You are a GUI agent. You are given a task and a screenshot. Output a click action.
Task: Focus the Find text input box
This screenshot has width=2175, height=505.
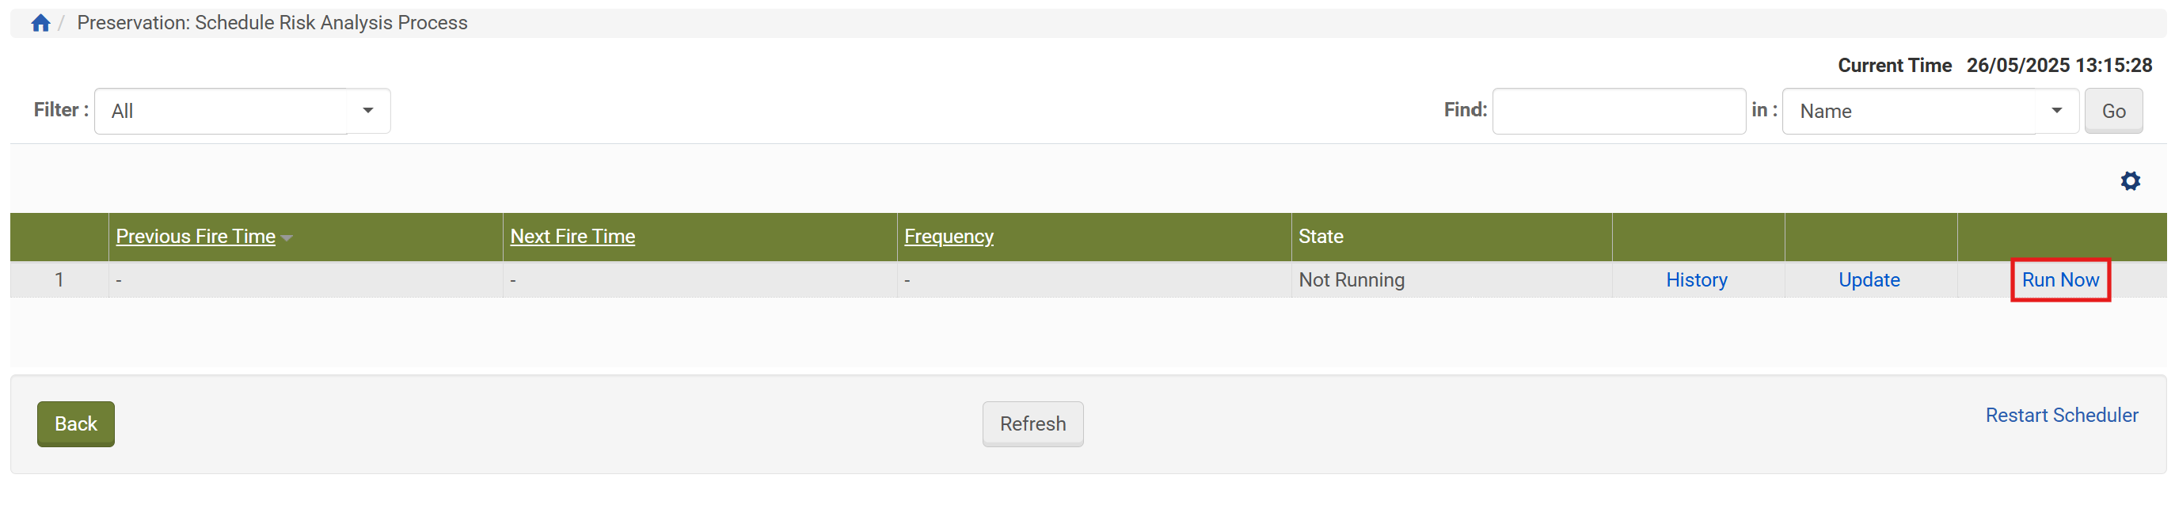tap(1618, 111)
